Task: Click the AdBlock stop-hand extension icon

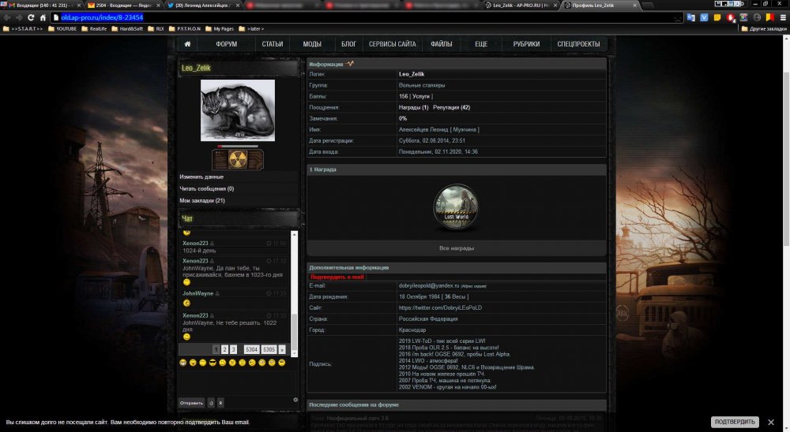Action: click(731, 17)
